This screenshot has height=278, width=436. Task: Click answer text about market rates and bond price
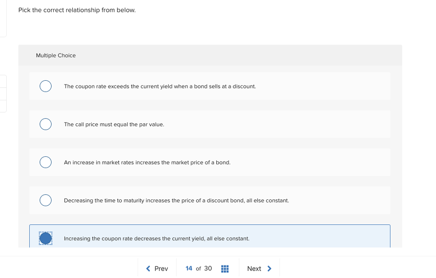click(x=147, y=162)
